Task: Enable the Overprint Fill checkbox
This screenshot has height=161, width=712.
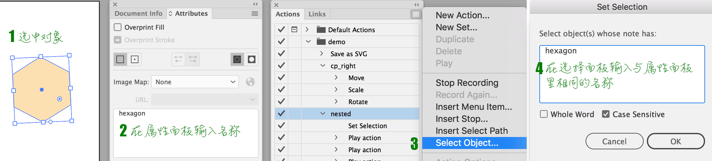Action: point(118,27)
